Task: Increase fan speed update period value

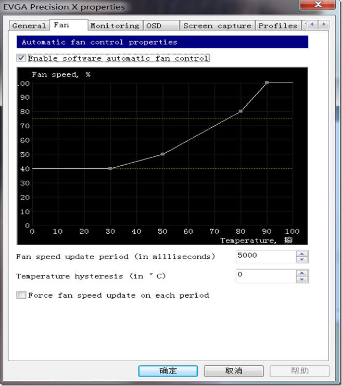Action: 302,254
